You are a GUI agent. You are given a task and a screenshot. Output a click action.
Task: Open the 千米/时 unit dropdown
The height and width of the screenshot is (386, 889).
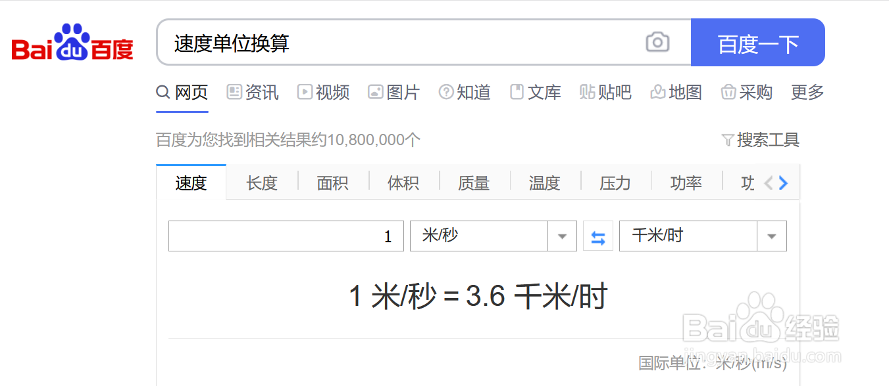[x=703, y=236]
